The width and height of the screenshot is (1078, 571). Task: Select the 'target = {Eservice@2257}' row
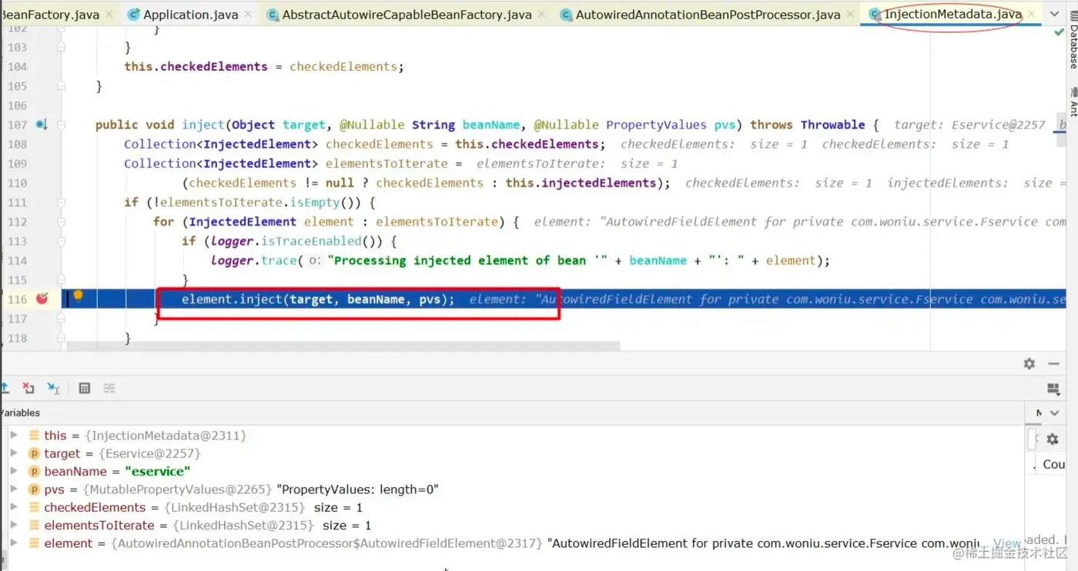pyautogui.click(x=512, y=453)
